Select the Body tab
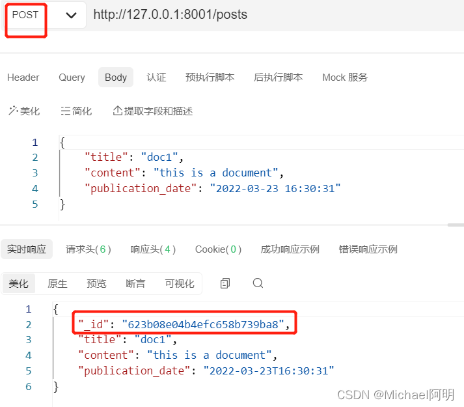The width and height of the screenshot is (464, 407). click(x=116, y=77)
